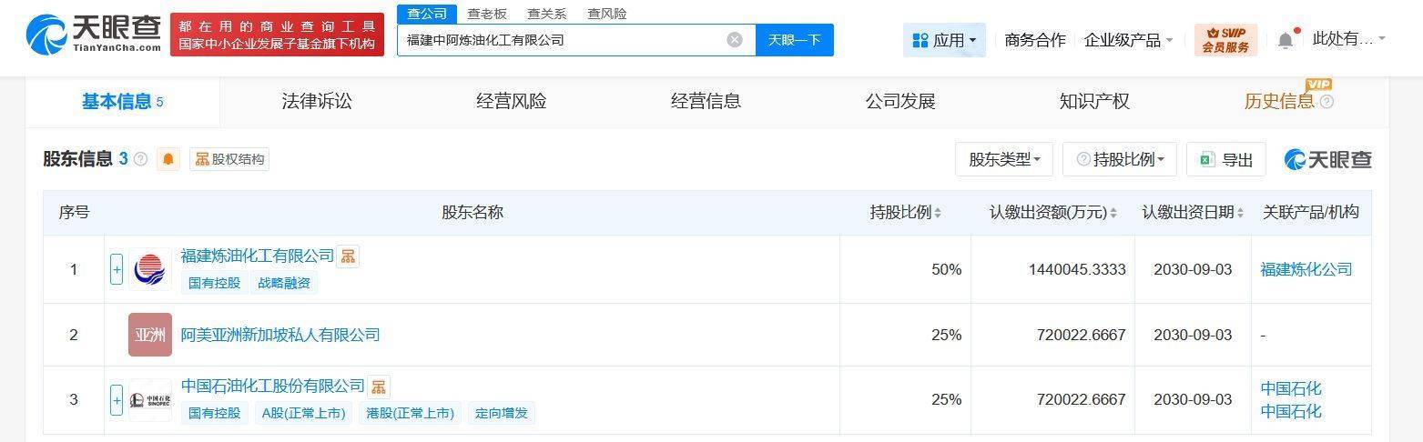Screen dimensions: 1423x442
Task: Open the 应用 dropdown
Action: point(944,40)
